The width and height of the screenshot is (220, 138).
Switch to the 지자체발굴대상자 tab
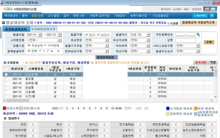coord(43,29)
